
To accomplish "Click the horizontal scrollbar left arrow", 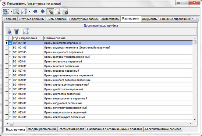I will tap(7, 123).
